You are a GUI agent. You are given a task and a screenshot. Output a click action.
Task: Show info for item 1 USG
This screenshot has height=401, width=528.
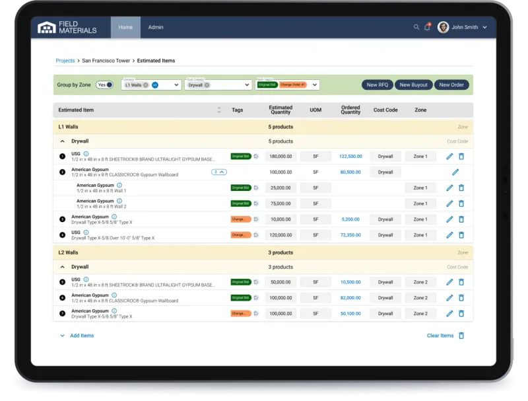click(x=86, y=154)
